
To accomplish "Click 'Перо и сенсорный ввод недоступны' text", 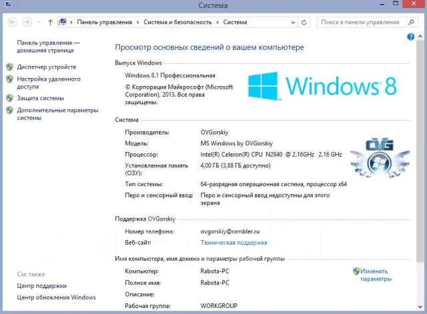I will pos(265,199).
